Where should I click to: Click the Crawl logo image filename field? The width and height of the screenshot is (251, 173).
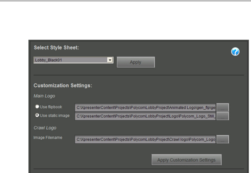[x=145, y=139]
